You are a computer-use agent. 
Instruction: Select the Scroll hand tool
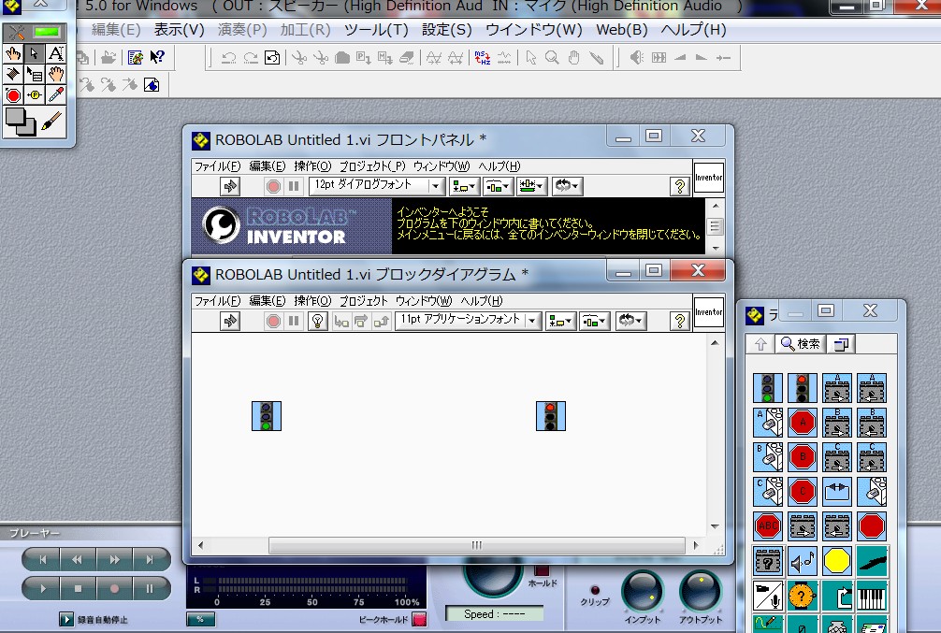coord(56,75)
